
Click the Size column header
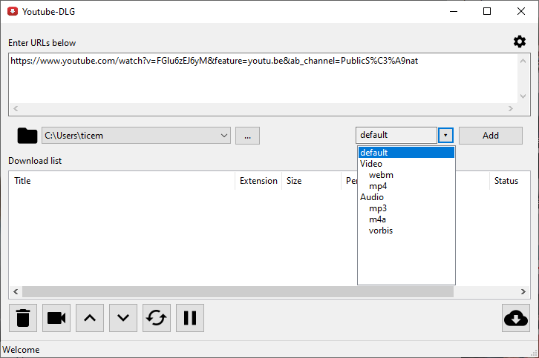click(x=311, y=181)
